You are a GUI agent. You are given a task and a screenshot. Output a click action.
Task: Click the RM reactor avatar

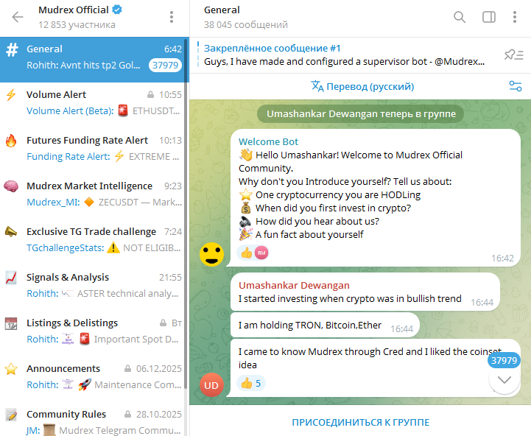pos(261,253)
